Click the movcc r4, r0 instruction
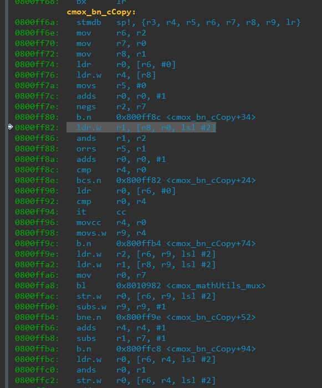This screenshot has width=322, height=388. coord(111,222)
